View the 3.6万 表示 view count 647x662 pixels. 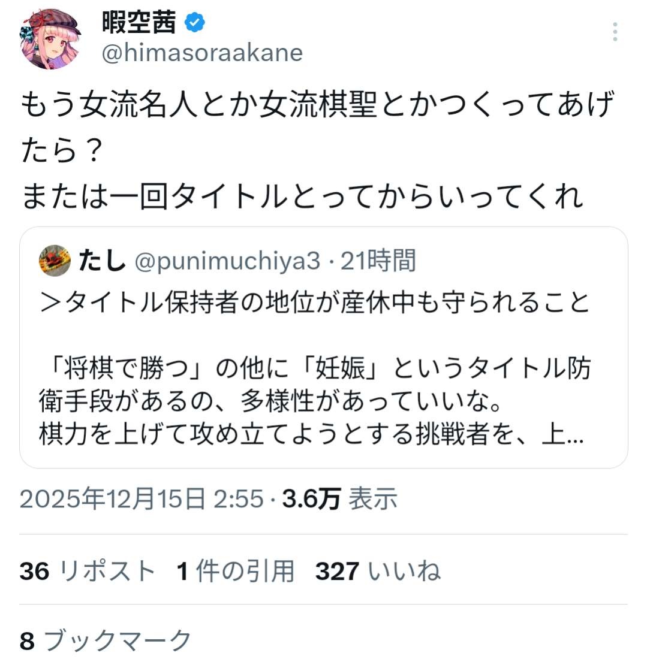point(339,498)
